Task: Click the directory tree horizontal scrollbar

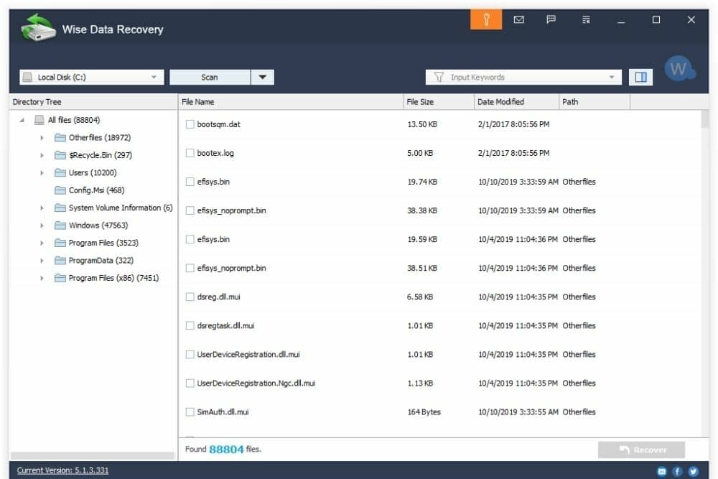Action: tap(92, 455)
